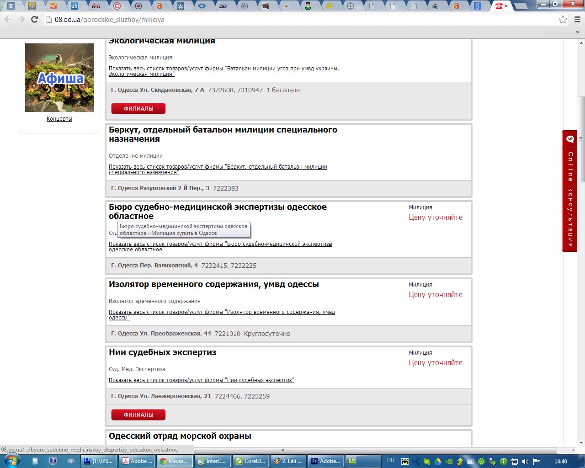Bookmark this page with the star icon

coord(563,20)
